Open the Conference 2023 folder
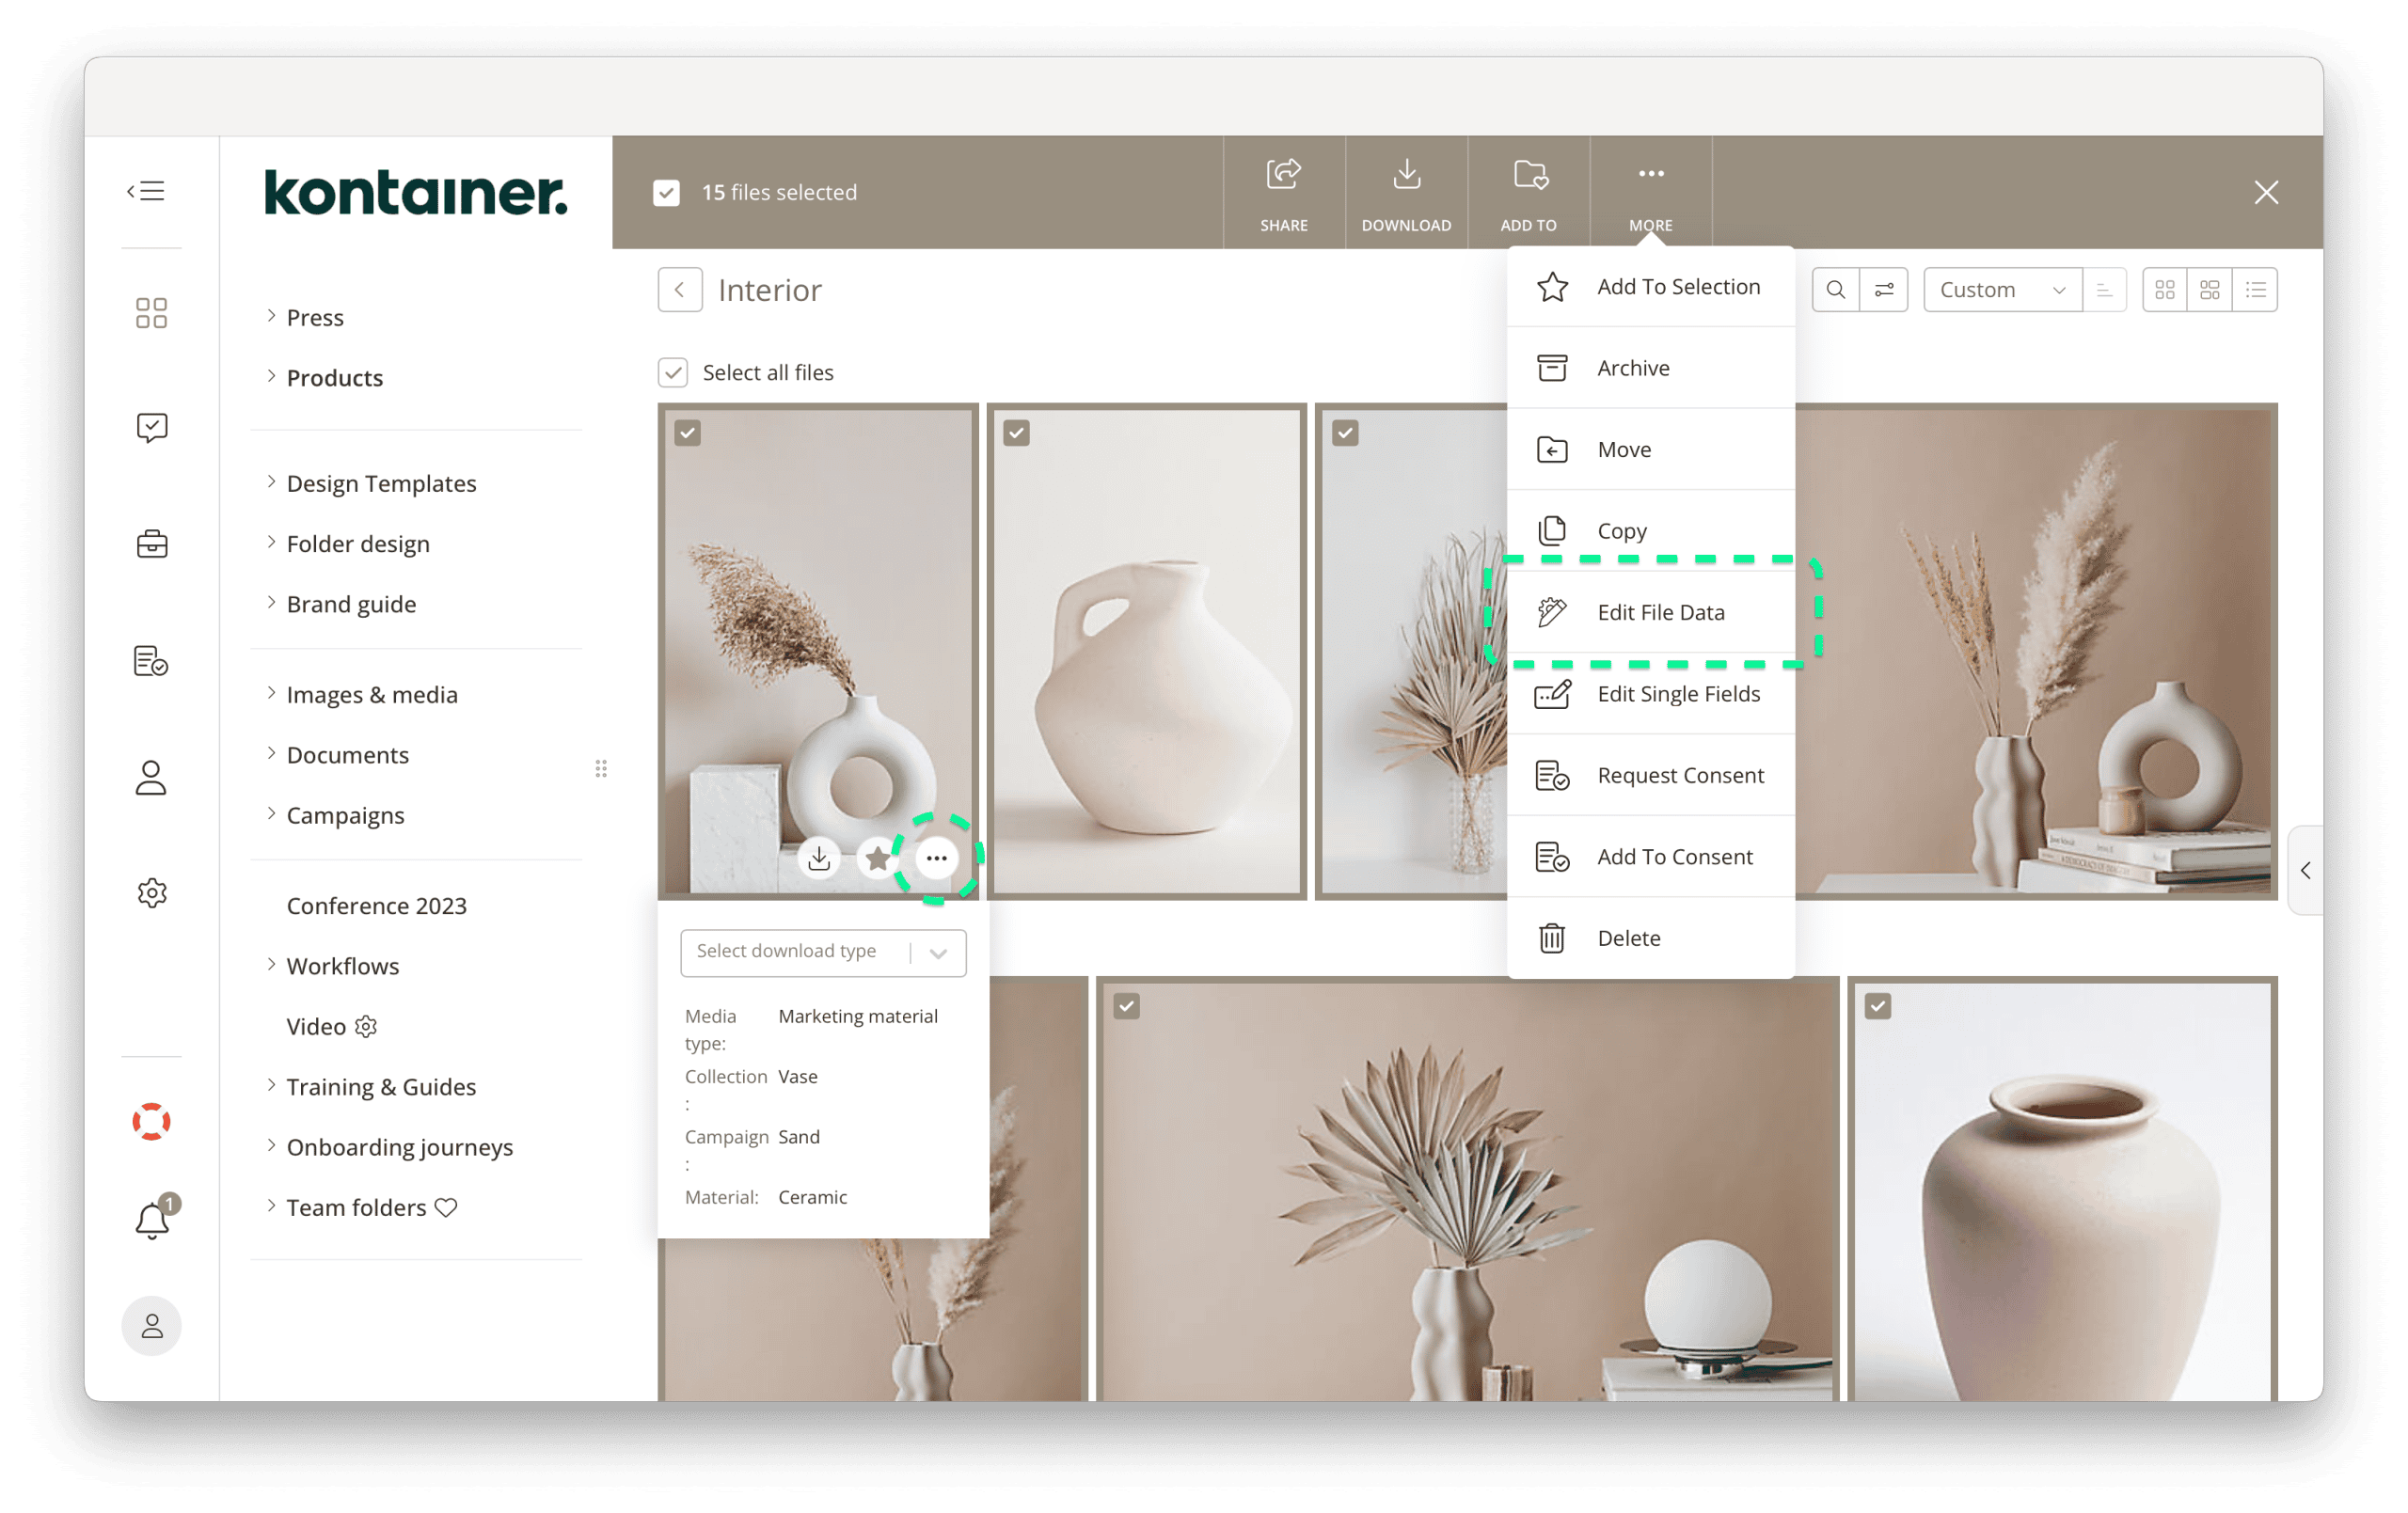Viewport: 2408px width, 1513px height. [376, 905]
